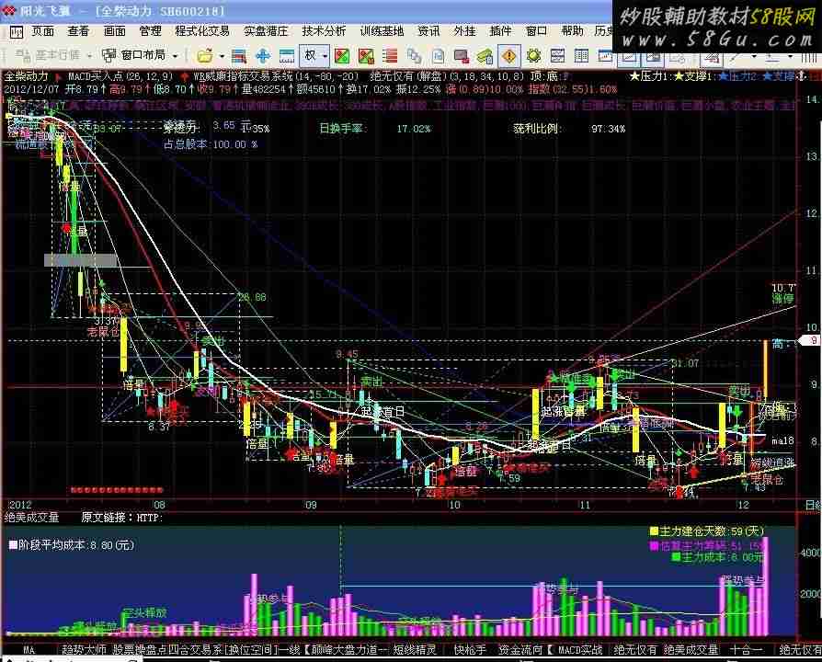
Task: Open the 查看 menu
Action: [79, 31]
